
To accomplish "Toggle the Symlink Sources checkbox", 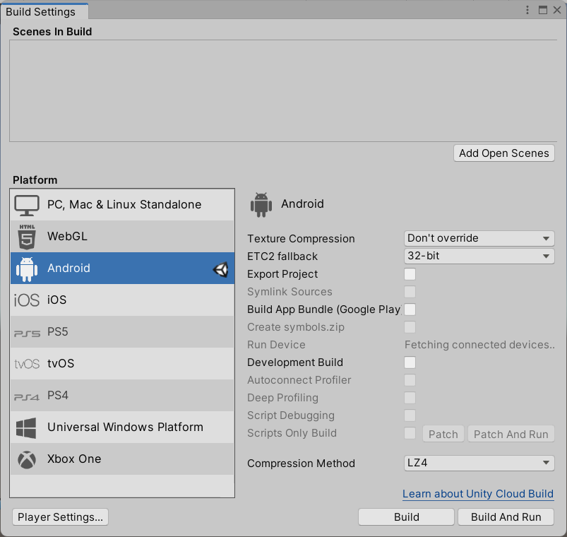I will point(410,292).
